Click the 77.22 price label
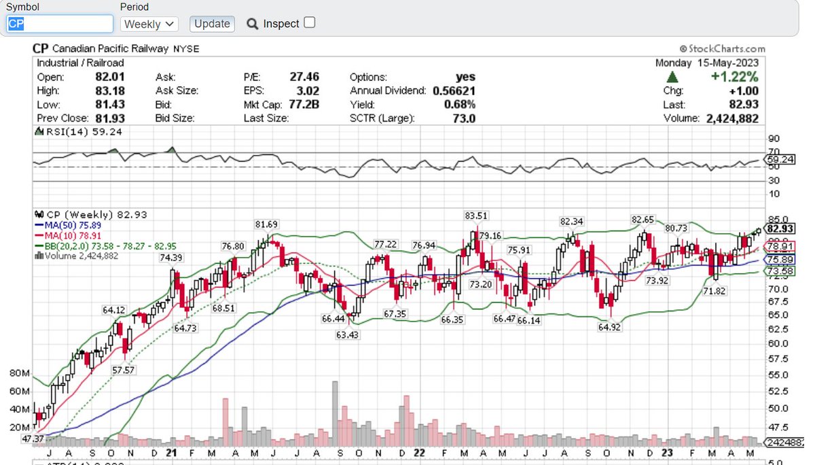This screenshot has height=465, width=815. [x=385, y=243]
